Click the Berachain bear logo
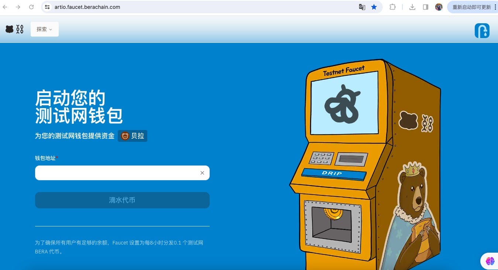Viewport: 498px width, 270px height. pos(10,29)
